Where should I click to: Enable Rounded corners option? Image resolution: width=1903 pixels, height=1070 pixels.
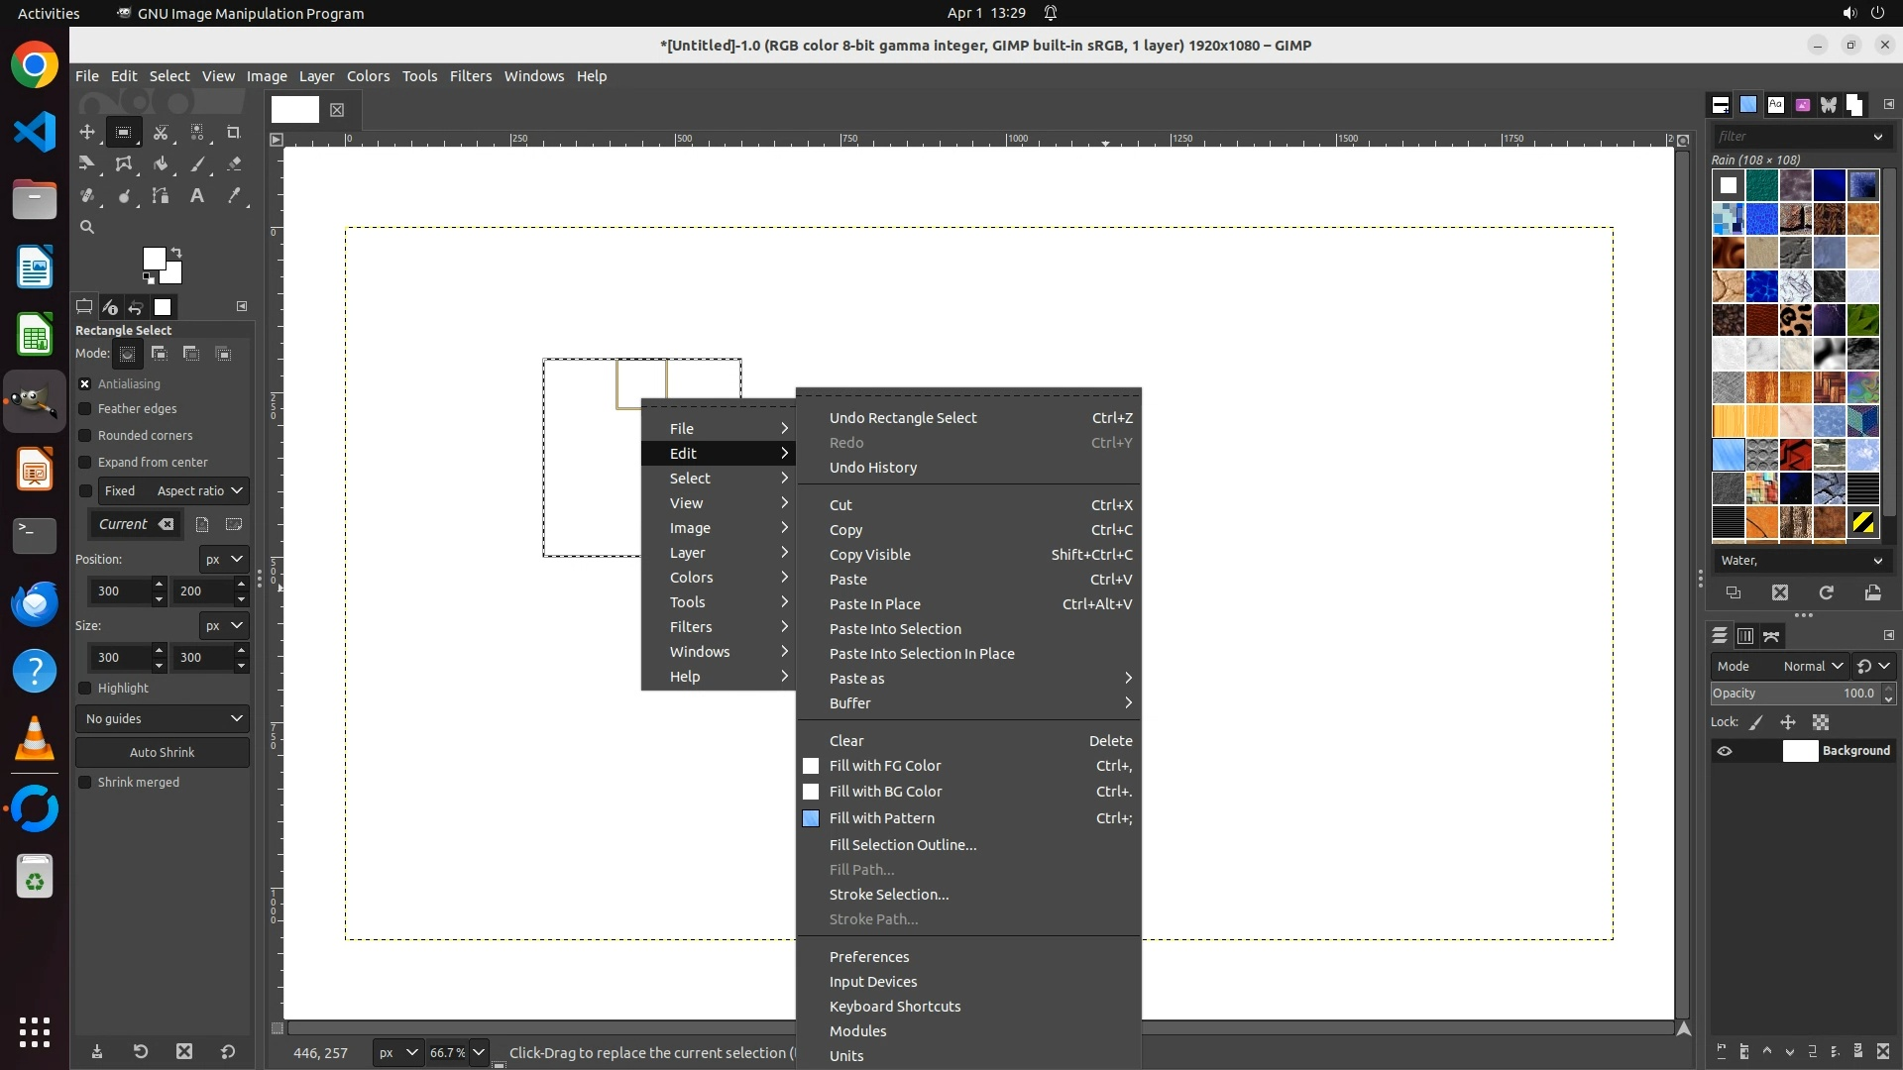[x=85, y=436]
